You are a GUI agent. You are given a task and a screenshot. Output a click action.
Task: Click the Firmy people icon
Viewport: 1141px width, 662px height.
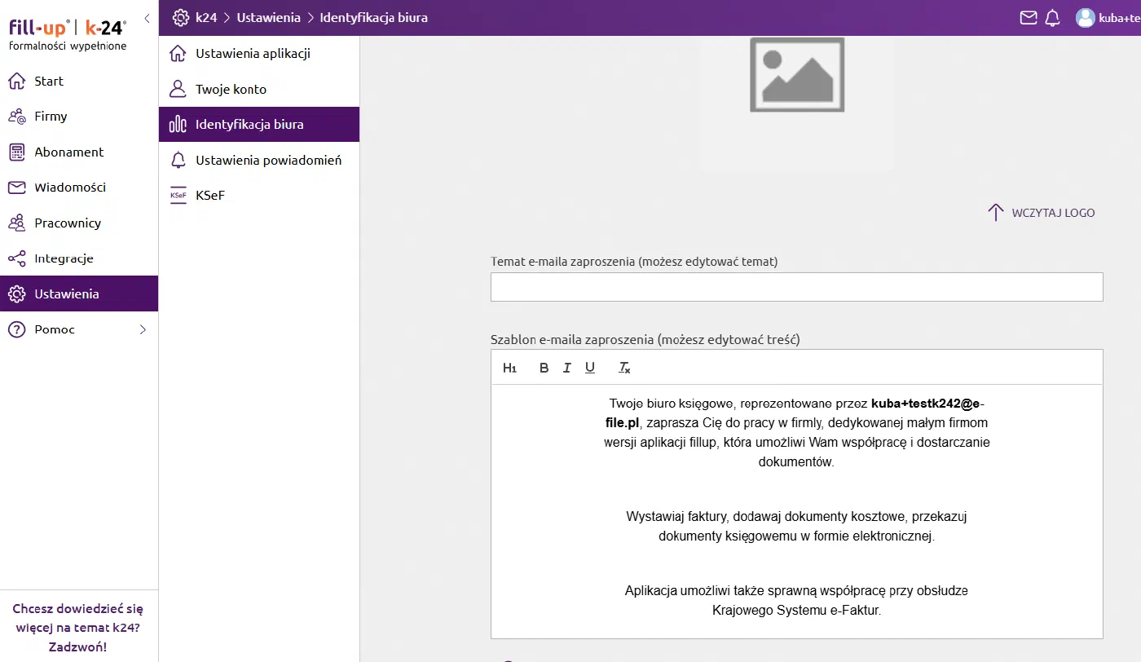click(x=16, y=117)
